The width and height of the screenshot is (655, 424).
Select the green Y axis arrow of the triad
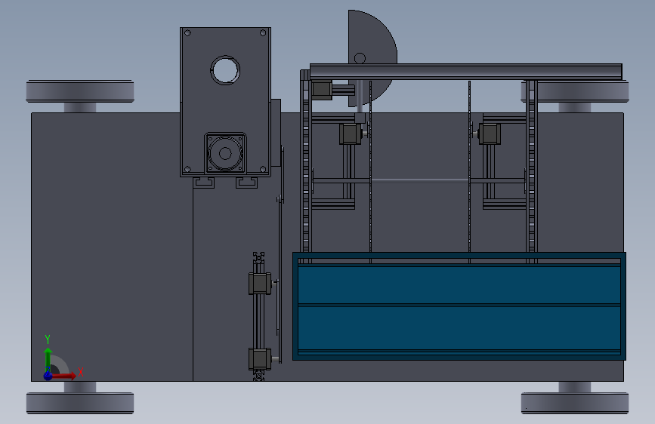pyautogui.click(x=48, y=358)
